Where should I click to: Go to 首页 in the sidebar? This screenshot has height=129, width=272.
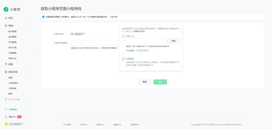point(11,18)
